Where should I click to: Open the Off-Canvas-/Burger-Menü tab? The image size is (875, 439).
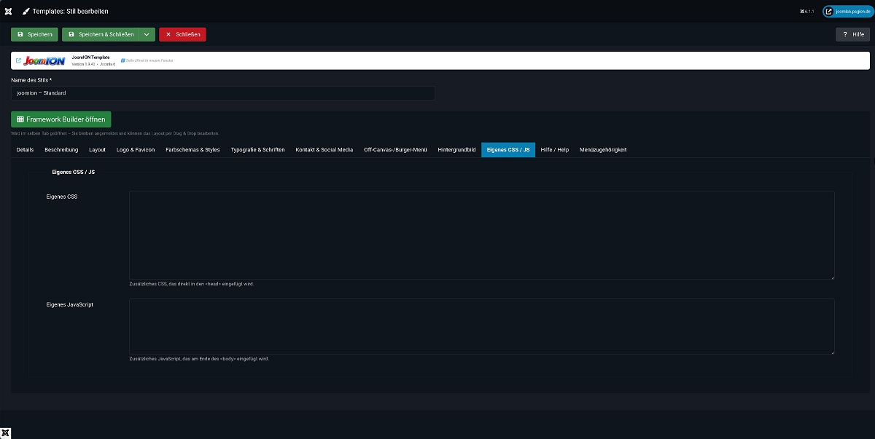tap(395, 150)
